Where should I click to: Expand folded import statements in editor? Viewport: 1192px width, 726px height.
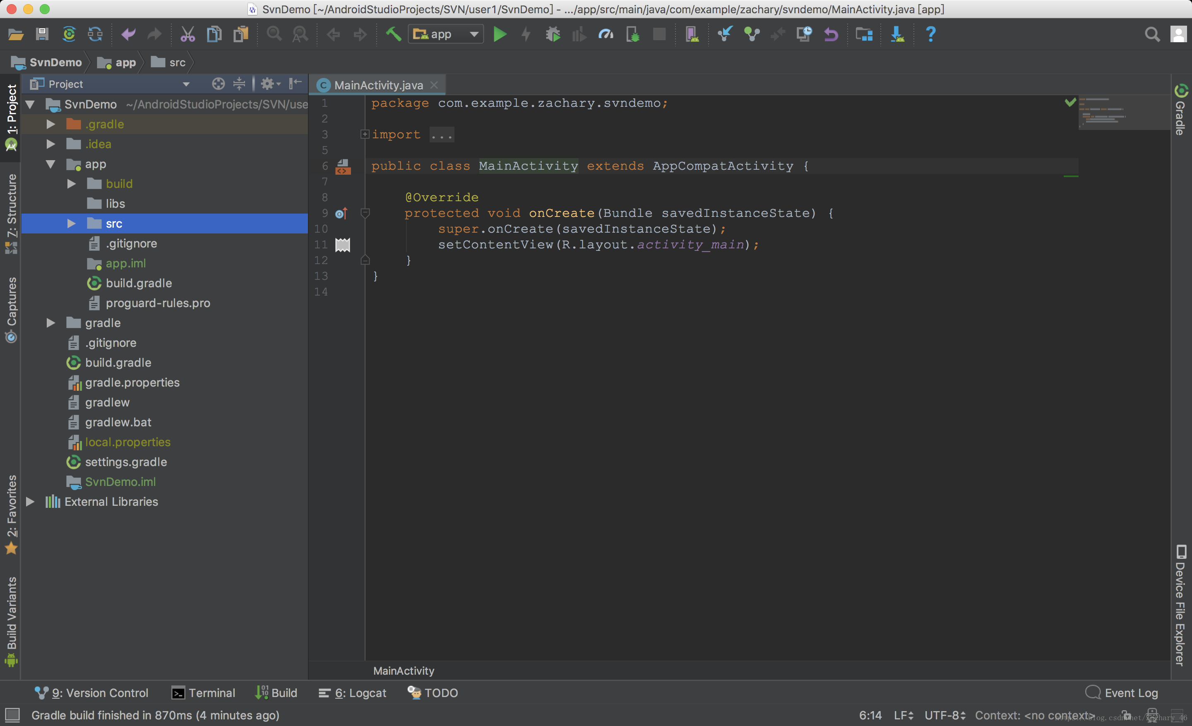pos(365,135)
